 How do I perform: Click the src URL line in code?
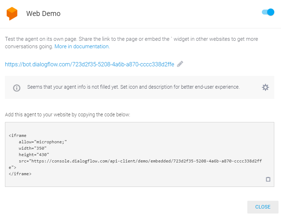[x=140, y=161]
